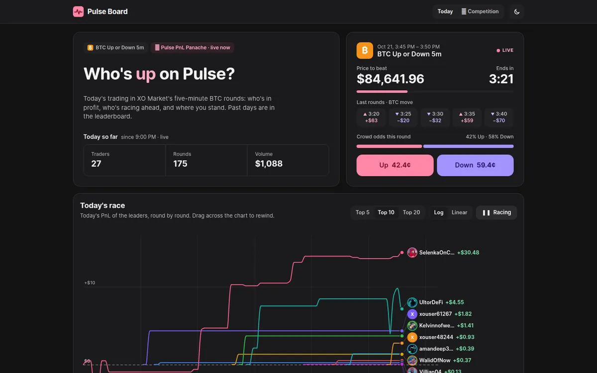This screenshot has width=597, height=373.
Task: Click the pause icon on the Racing button
Action: pyautogui.click(x=487, y=212)
